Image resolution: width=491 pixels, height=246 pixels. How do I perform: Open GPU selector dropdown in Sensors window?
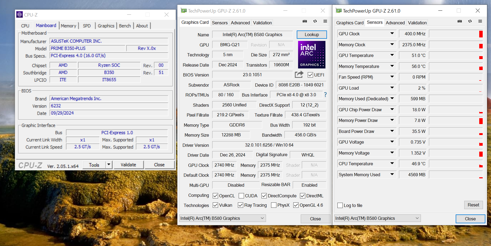click(377, 218)
